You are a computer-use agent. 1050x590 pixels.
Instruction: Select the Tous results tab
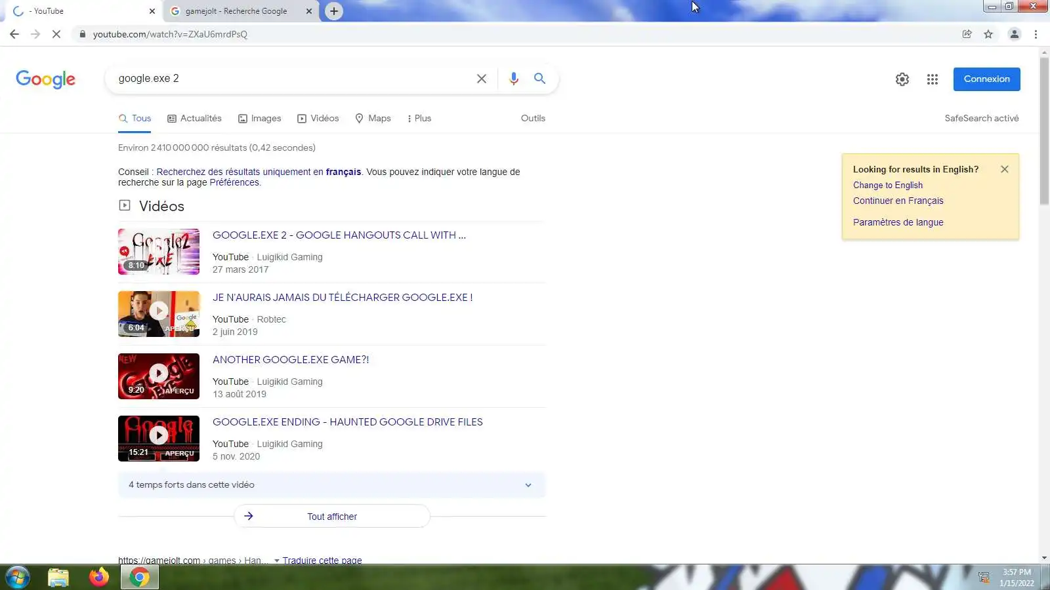135,119
